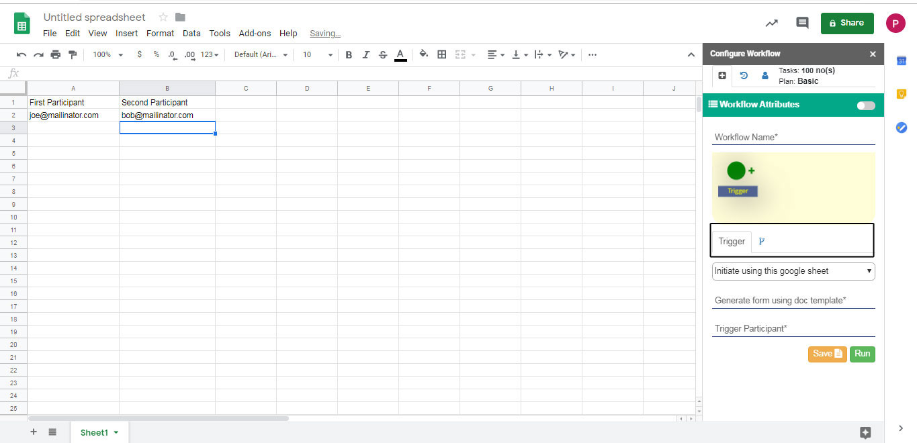Click the branch icon next to Trigger tab
The width and height of the screenshot is (917, 443).
(x=762, y=242)
